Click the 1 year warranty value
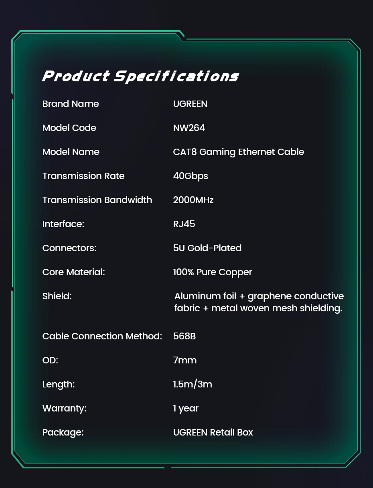This screenshot has width=373, height=488. point(186,408)
